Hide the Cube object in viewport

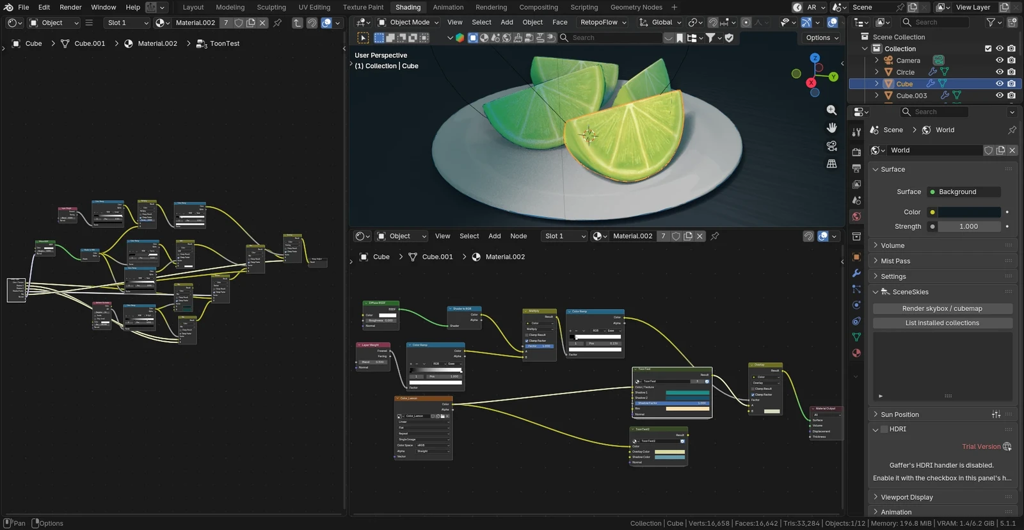(1000, 84)
